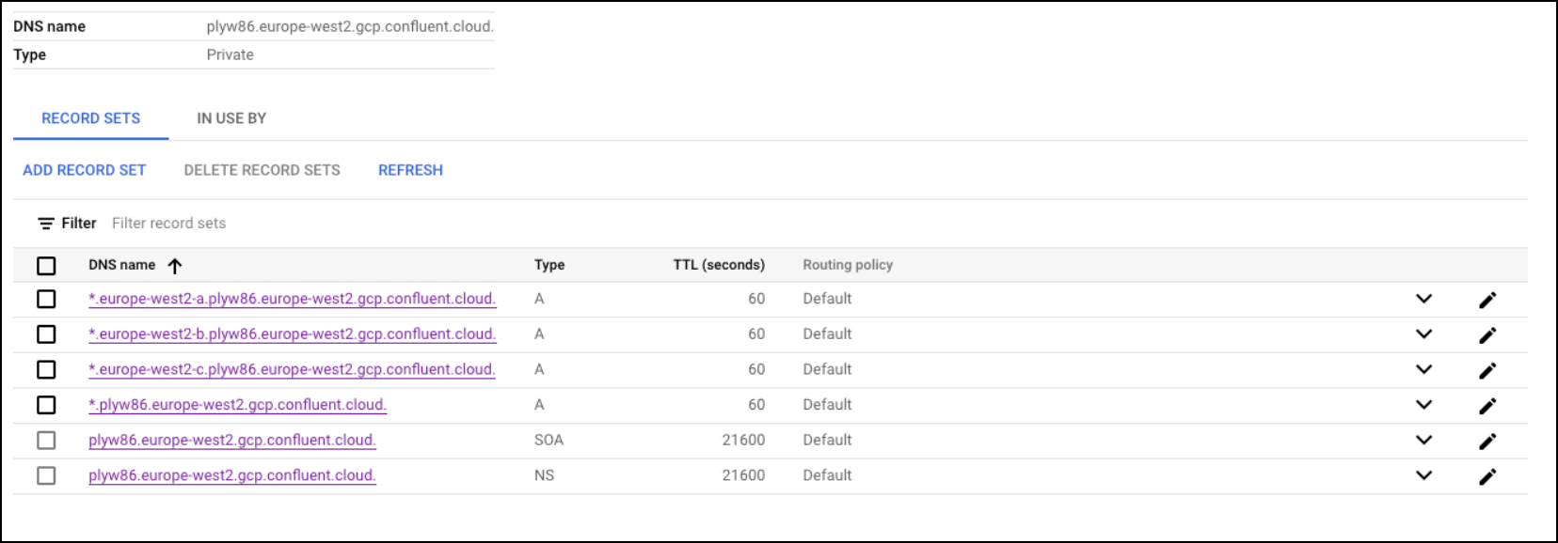Click the DNS name sort arrow
Screen dimensions: 1558x543
point(174,265)
